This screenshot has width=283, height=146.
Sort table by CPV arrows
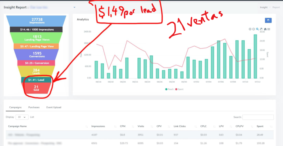[169, 126]
